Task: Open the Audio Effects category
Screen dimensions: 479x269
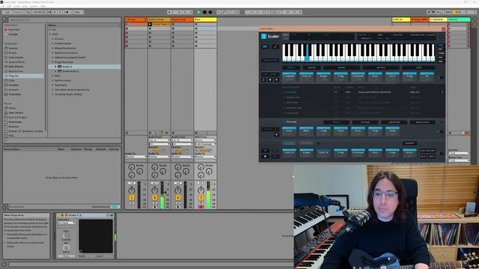Action: (16, 62)
